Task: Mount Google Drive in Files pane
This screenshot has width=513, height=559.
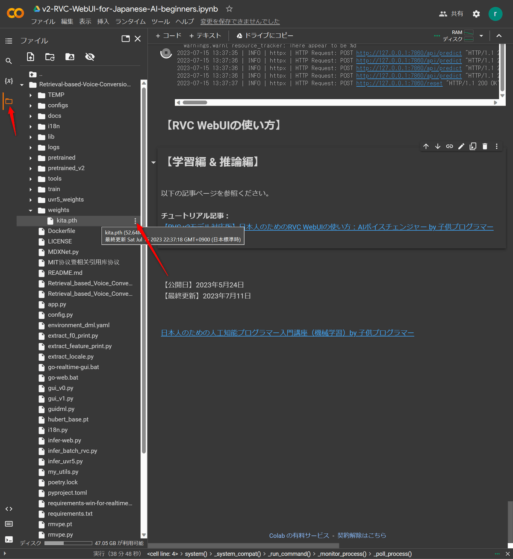Action: point(70,57)
